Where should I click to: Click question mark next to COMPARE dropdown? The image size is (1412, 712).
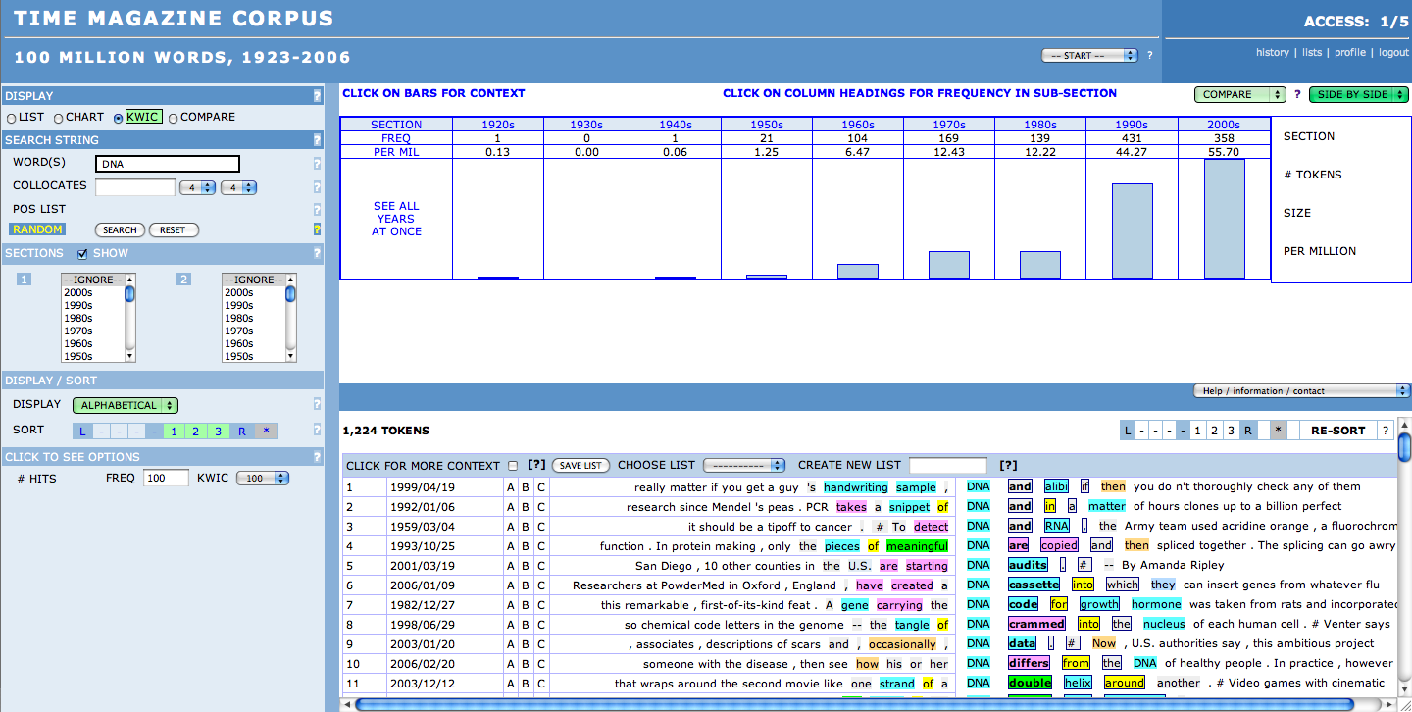click(1297, 95)
